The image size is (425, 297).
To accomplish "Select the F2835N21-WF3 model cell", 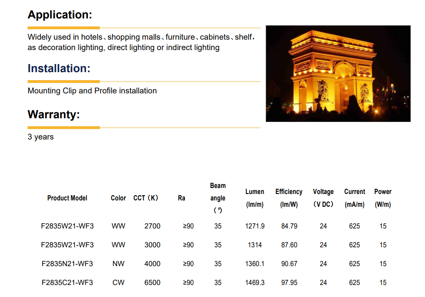I will pyautogui.click(x=67, y=264).
